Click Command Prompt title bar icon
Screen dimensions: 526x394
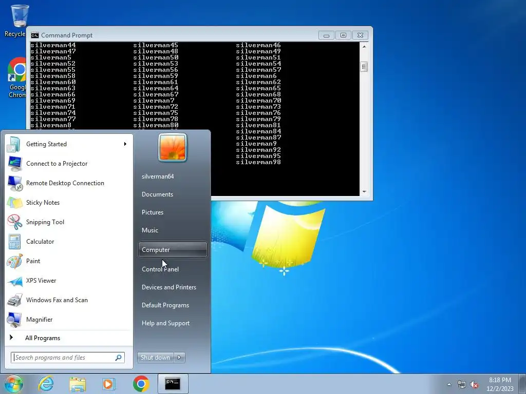[34, 35]
